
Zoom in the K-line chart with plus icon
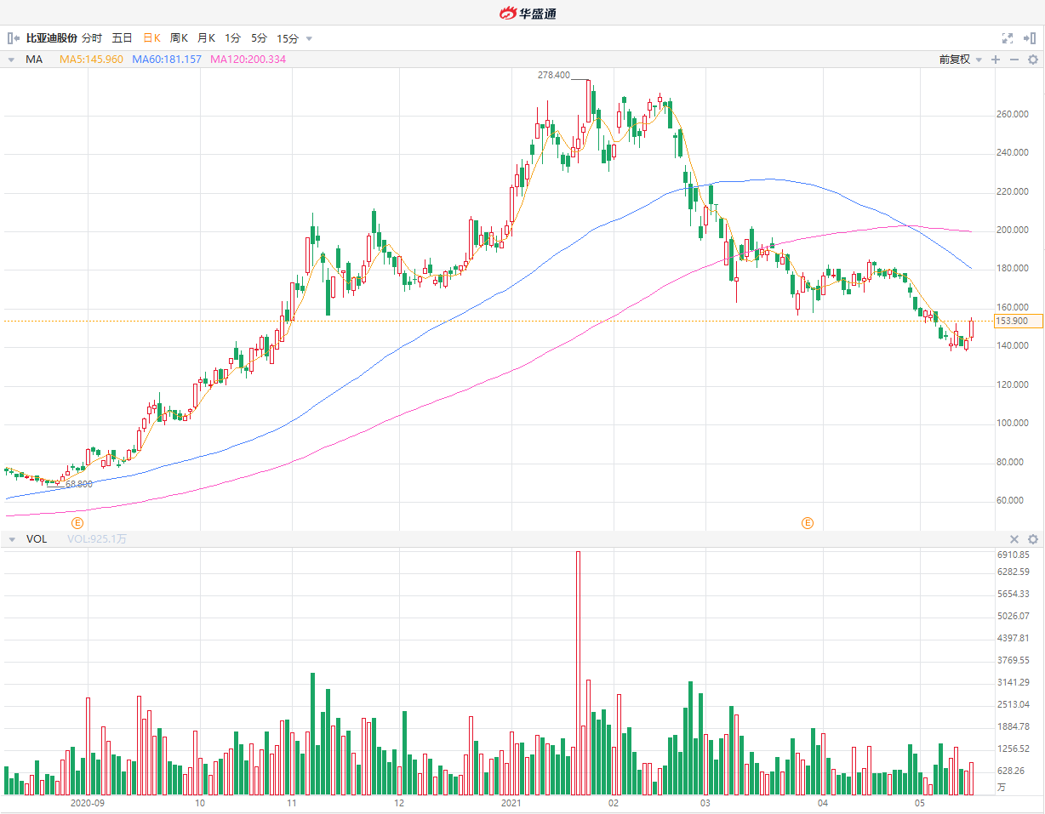point(996,60)
